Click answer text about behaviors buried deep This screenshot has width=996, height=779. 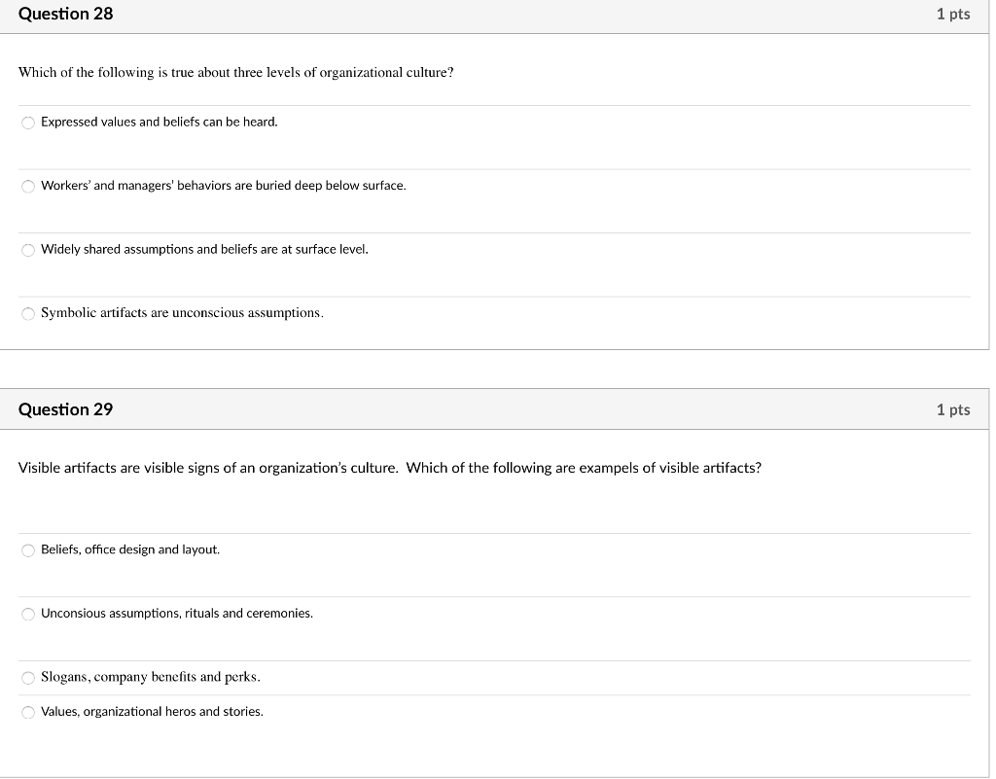click(x=223, y=185)
